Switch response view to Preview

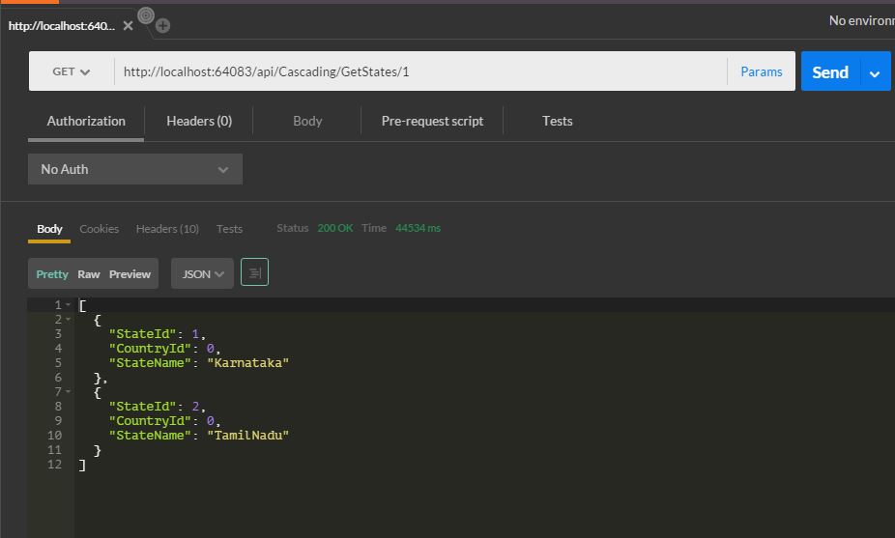point(130,274)
